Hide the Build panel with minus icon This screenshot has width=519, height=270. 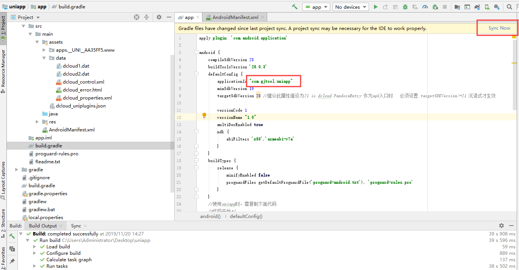point(511,226)
